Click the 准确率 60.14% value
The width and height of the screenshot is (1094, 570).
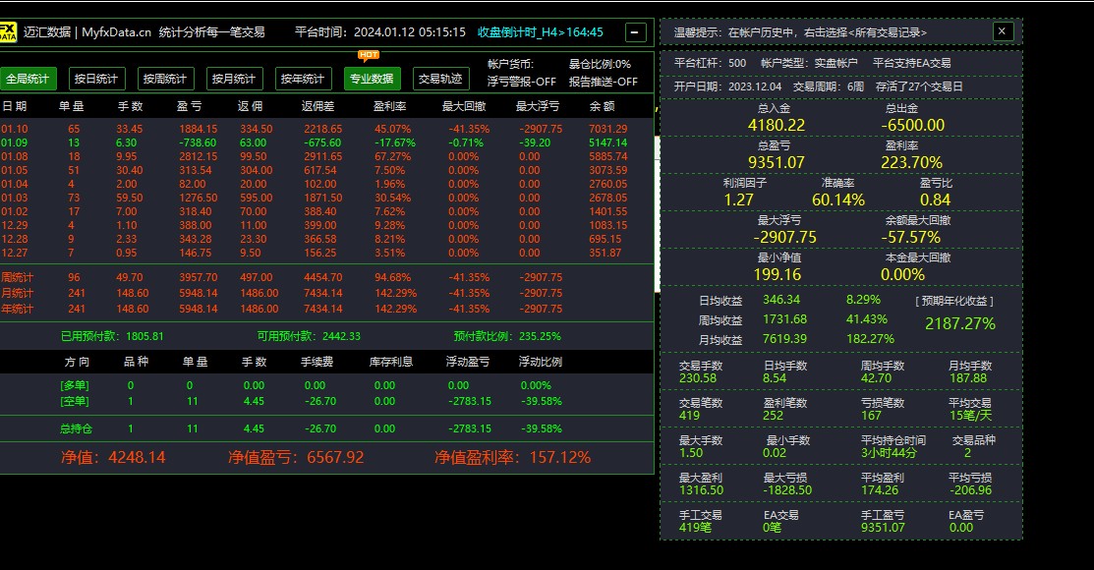click(837, 200)
